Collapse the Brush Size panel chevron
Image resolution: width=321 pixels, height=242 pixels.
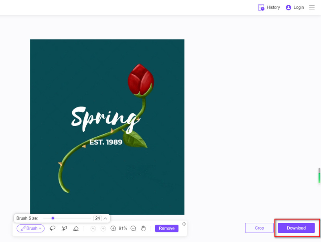pyautogui.click(x=105, y=218)
